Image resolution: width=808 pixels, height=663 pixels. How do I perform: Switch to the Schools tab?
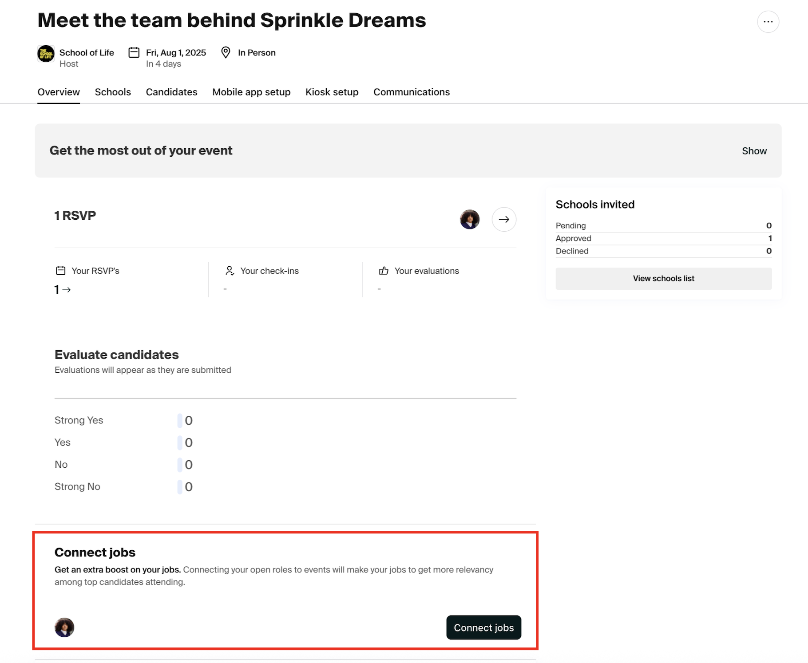113,92
